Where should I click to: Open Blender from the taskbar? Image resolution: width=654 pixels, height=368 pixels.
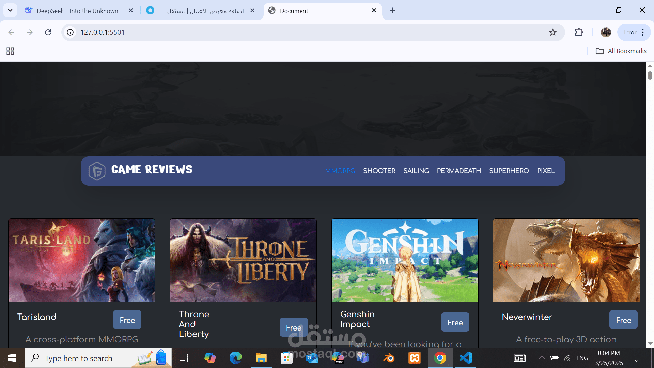tap(389, 358)
